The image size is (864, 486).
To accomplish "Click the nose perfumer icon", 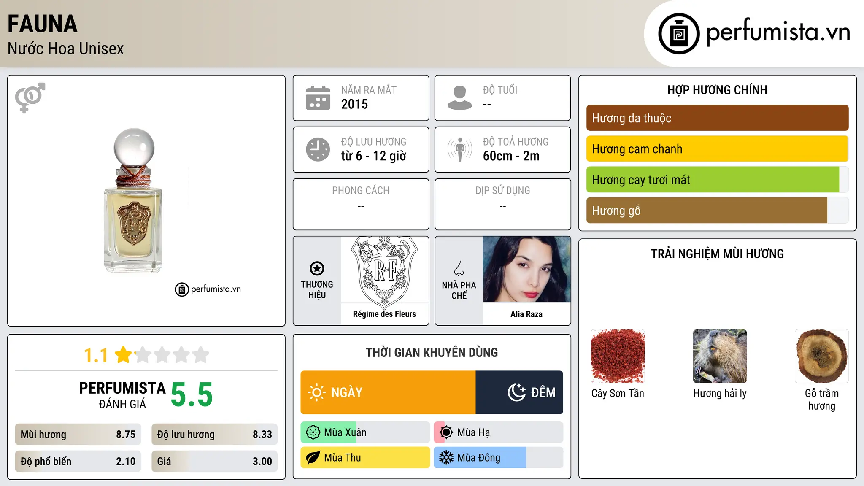I will click(459, 268).
